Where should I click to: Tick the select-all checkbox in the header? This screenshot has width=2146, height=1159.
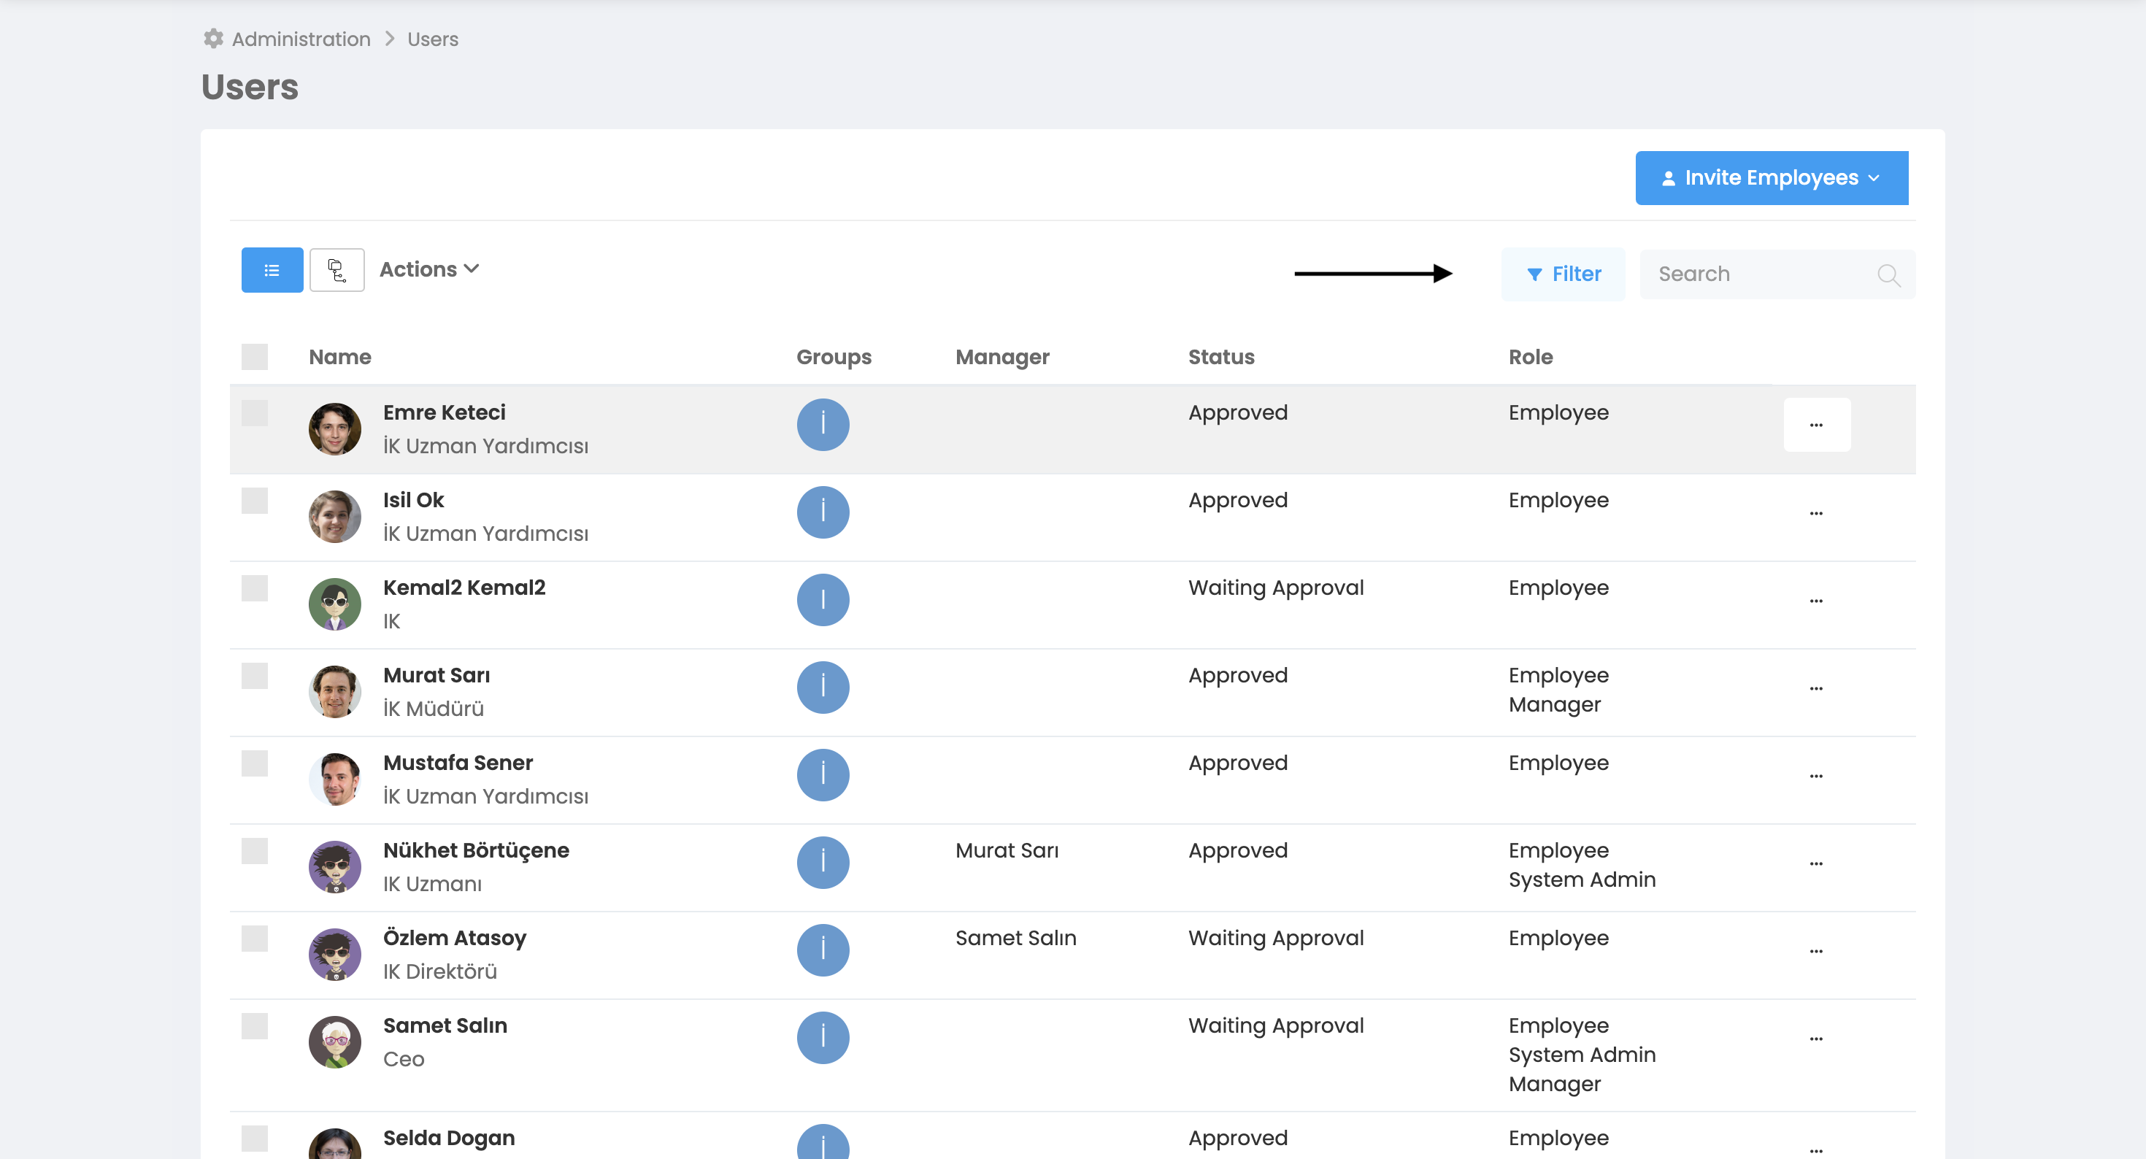point(255,357)
